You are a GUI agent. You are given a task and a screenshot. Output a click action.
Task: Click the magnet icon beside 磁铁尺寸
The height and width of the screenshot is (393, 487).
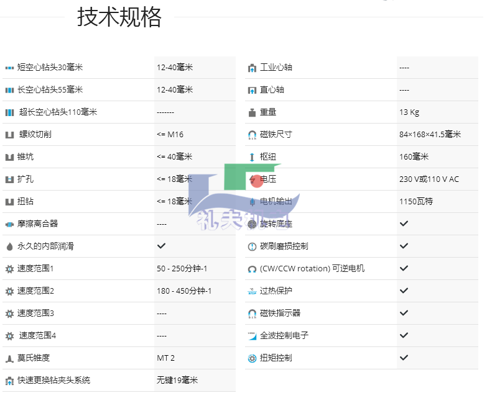pyautogui.click(x=252, y=135)
